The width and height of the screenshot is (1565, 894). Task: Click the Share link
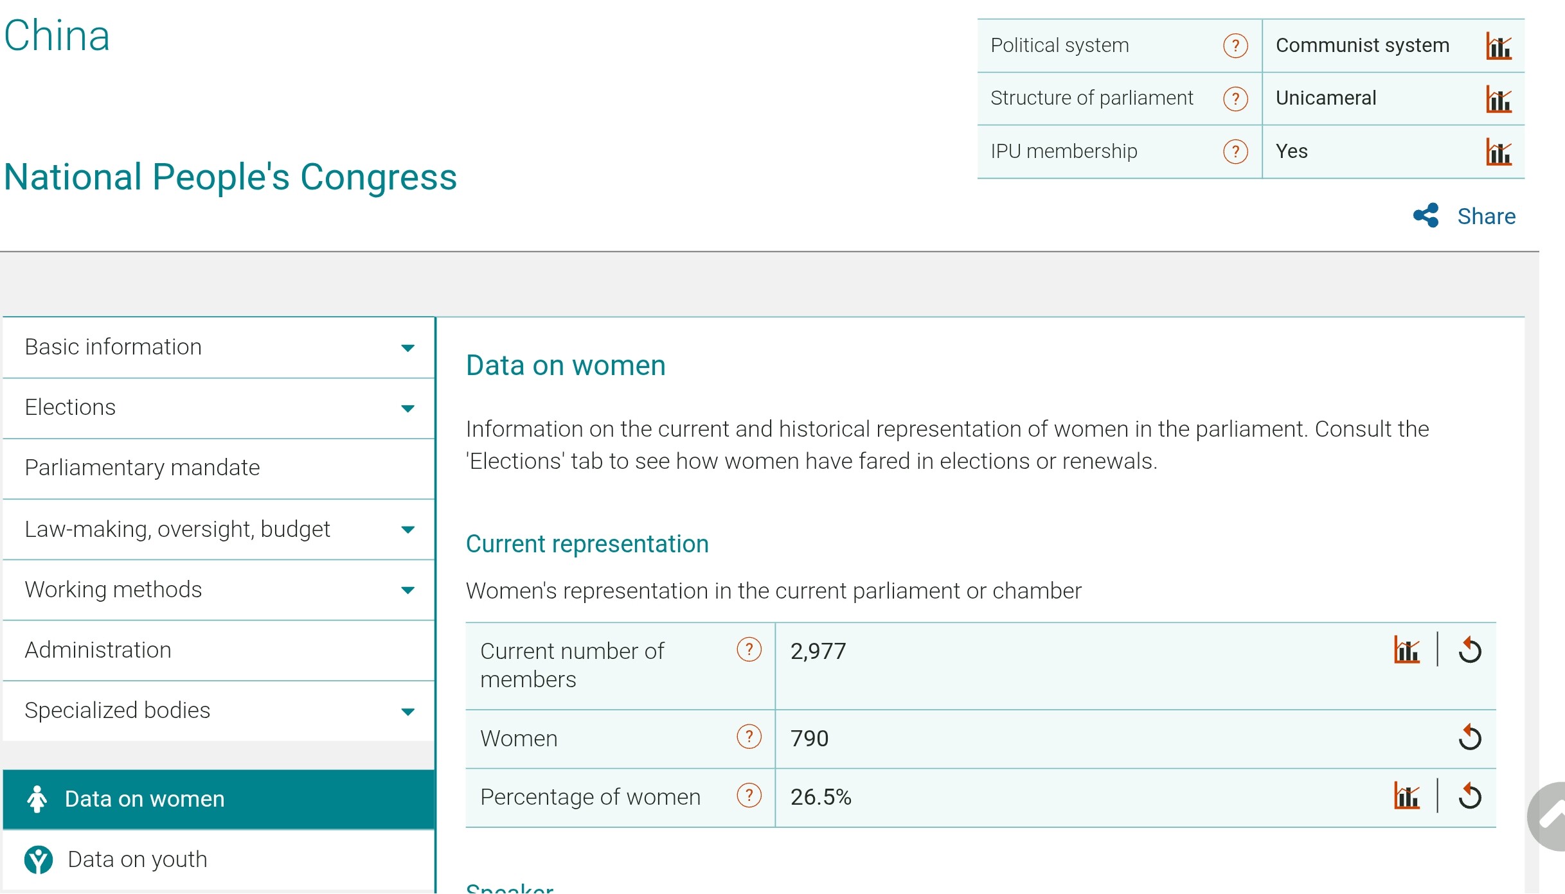[1486, 216]
